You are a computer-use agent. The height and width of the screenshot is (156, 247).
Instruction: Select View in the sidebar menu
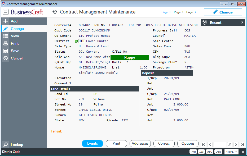[x=24, y=36]
